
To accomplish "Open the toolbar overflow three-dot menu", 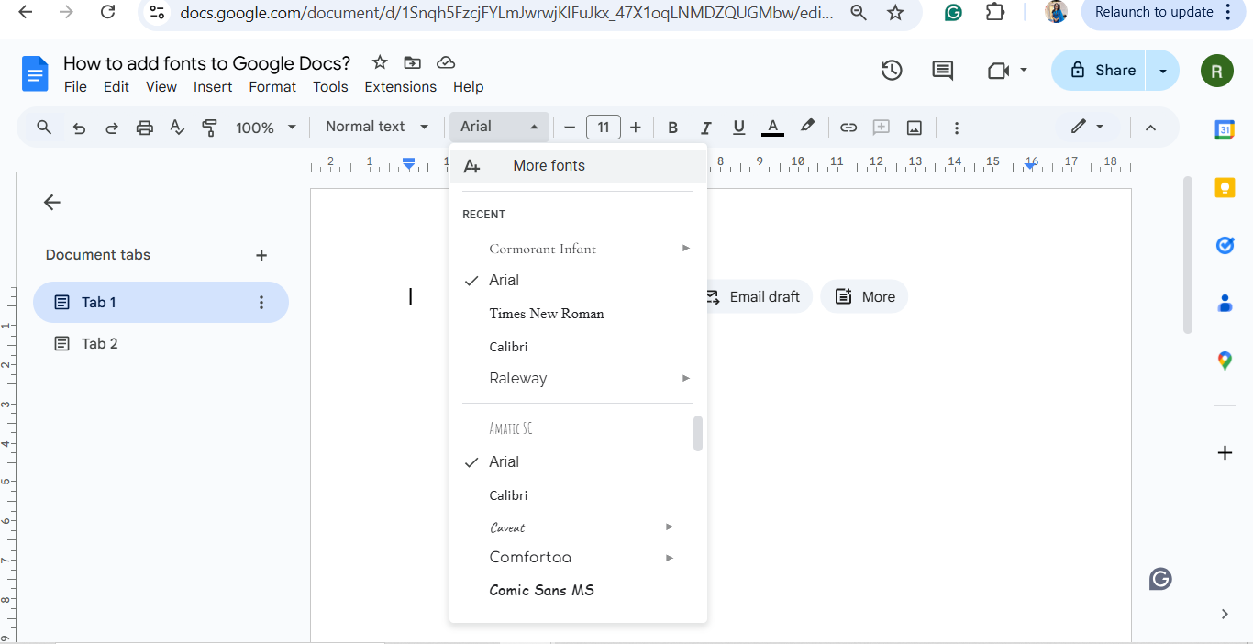I will (x=957, y=128).
